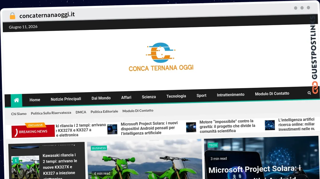Click the green motorcycles featured image
The width and height of the screenshot is (320, 179).
[145, 159]
